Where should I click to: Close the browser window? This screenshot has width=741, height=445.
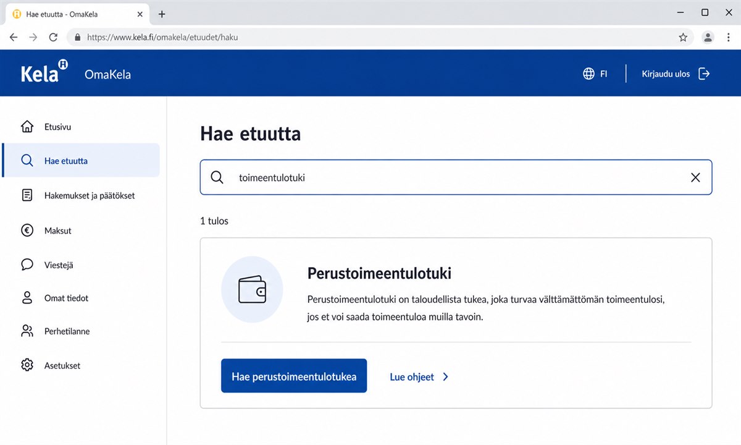729,13
